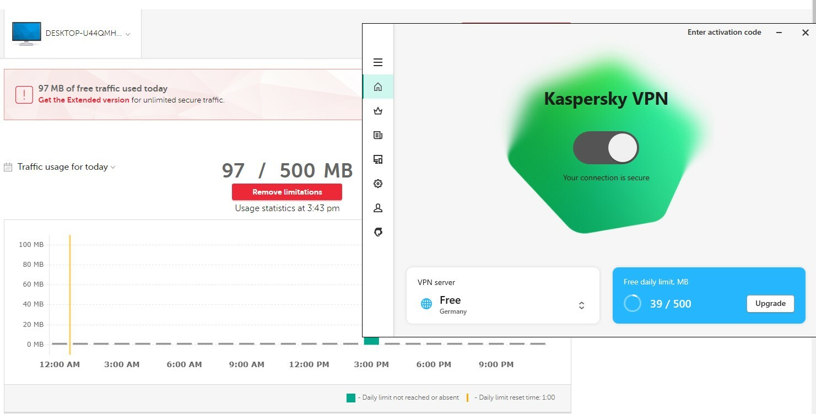Click the desktop monitor device icon
816x414 pixels.
click(x=26, y=34)
